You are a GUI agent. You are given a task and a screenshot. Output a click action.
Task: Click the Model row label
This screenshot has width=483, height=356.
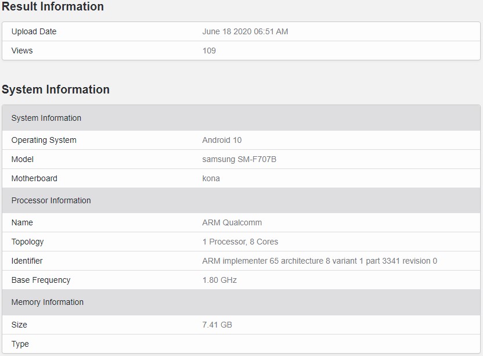point(23,159)
